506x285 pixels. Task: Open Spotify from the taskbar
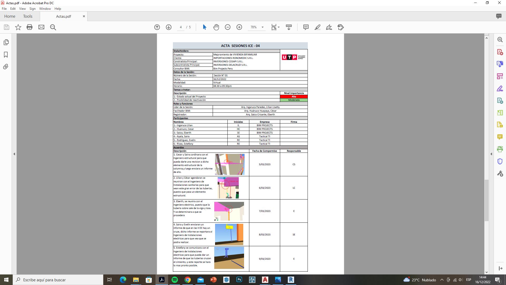tap(175, 280)
